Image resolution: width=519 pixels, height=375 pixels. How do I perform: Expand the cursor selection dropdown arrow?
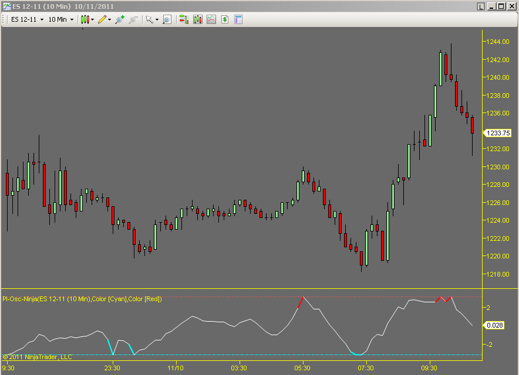coord(156,19)
